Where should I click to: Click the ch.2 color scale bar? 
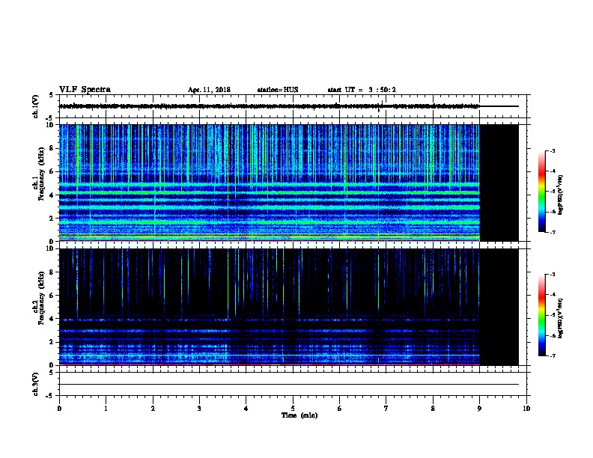[541, 315]
